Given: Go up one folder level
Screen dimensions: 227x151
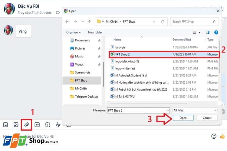Looking at the screenshot, I should 90,22.
